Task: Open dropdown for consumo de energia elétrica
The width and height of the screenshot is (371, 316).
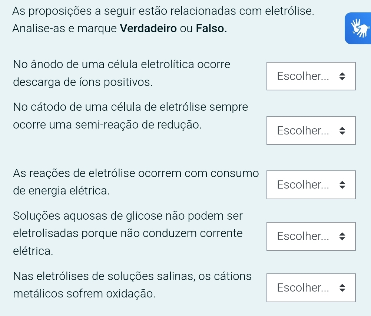Action: point(311,185)
